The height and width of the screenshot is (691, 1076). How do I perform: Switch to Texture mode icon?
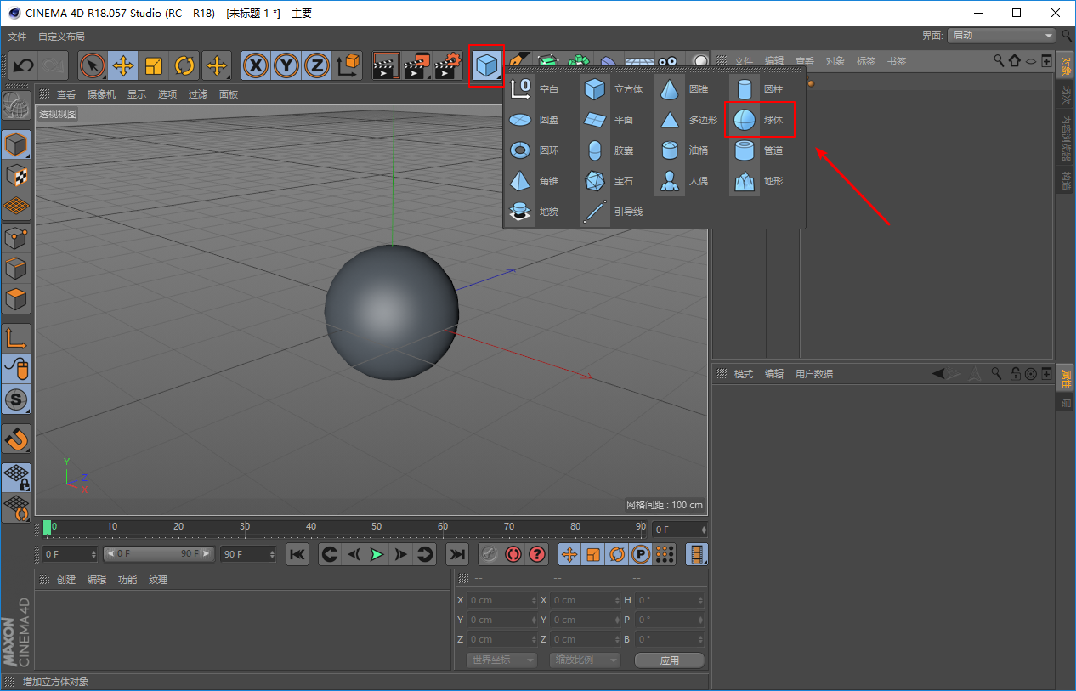(x=16, y=175)
